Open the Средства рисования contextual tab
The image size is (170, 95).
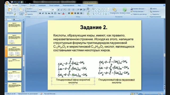pyautogui.click(x=90, y=2)
